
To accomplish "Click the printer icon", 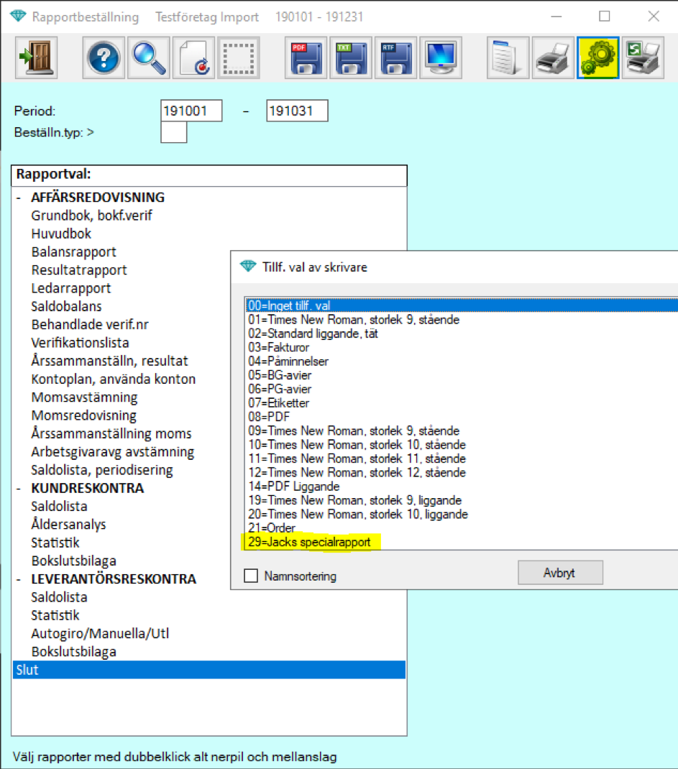I will pos(553,58).
